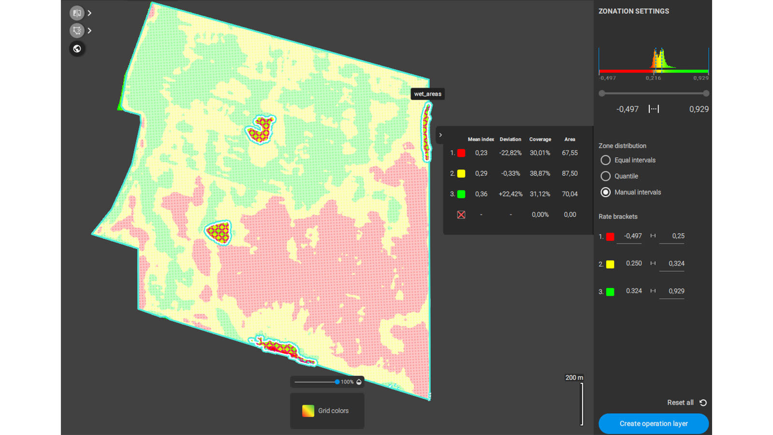Click the Reset all circular arrow icon

click(702, 402)
